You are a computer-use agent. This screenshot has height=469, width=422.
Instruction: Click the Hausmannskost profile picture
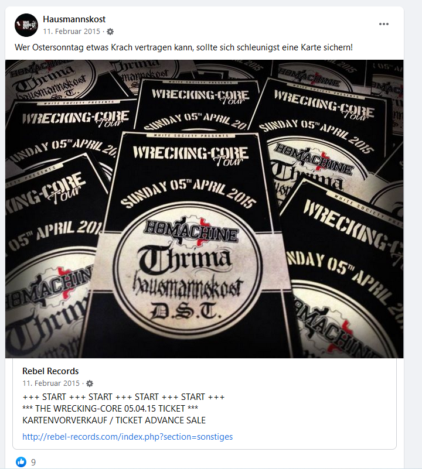pos(26,25)
